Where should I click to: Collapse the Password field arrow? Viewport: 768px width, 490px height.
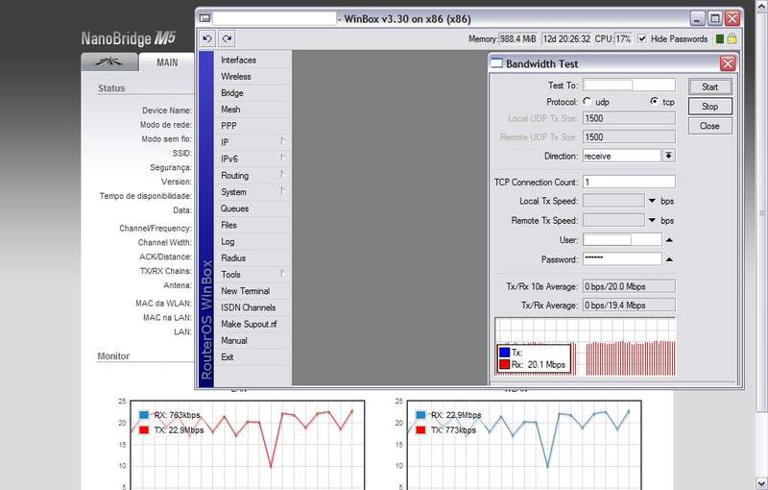tap(669, 259)
